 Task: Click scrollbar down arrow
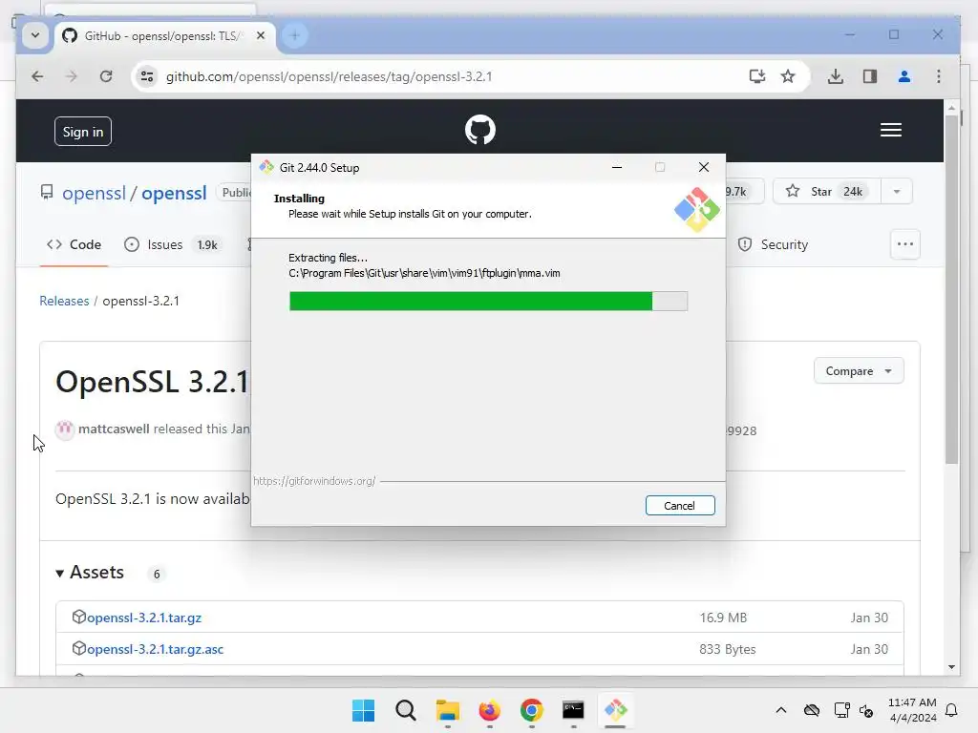tap(951, 667)
